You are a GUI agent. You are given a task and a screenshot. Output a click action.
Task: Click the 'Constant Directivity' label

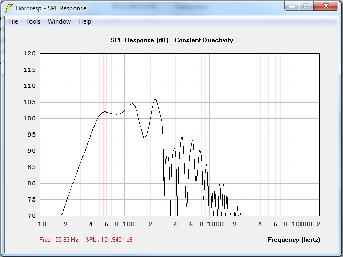point(204,40)
